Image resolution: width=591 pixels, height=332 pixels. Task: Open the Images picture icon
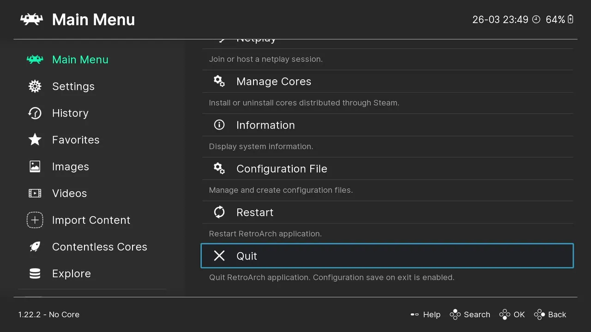click(35, 166)
